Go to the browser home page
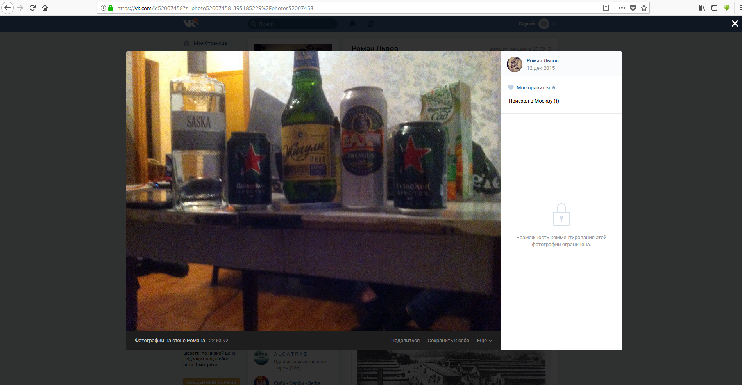Image resolution: width=742 pixels, height=385 pixels. (x=45, y=8)
